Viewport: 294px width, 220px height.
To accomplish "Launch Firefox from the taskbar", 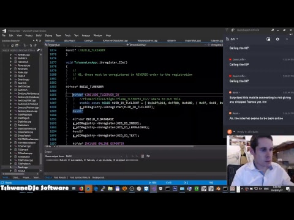I will pyautogui.click(x=81, y=189).
